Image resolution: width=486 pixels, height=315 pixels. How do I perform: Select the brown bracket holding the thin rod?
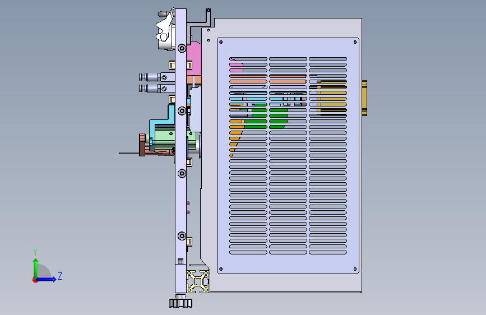point(142,145)
